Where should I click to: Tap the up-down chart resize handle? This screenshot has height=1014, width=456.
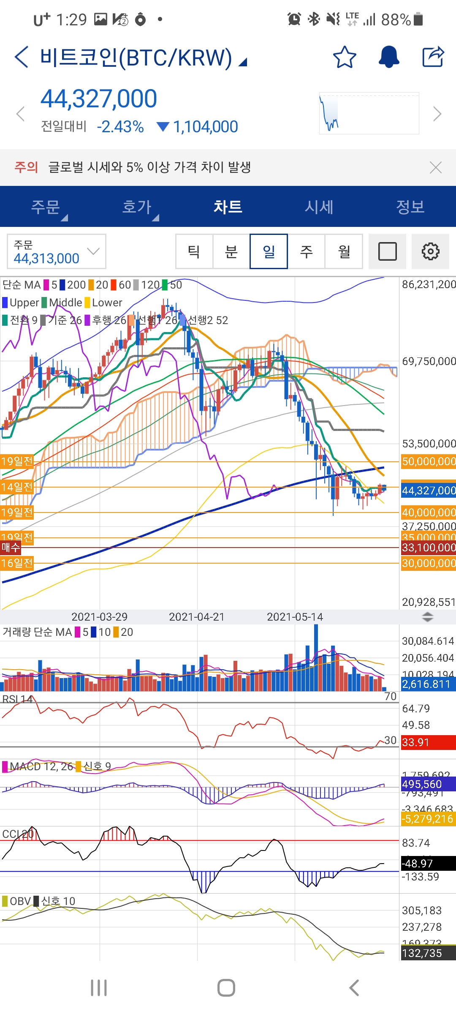click(x=428, y=617)
